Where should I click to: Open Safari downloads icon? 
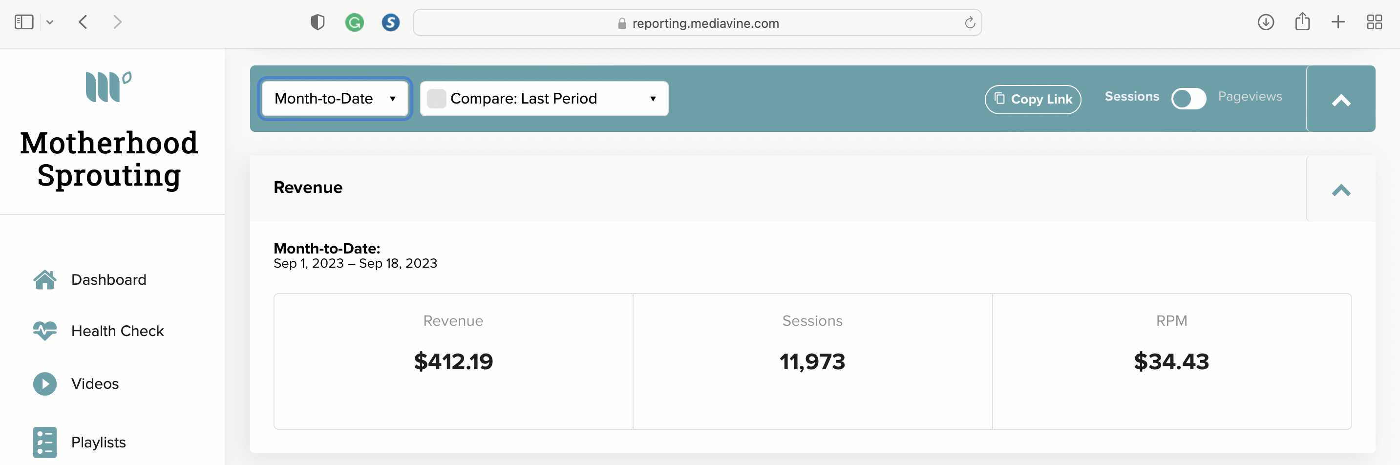tap(1266, 22)
